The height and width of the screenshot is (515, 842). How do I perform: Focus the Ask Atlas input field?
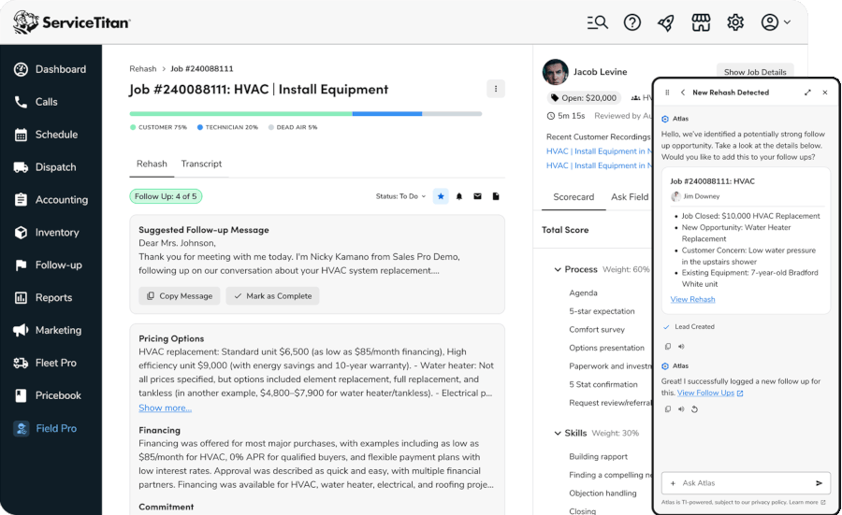pos(746,483)
